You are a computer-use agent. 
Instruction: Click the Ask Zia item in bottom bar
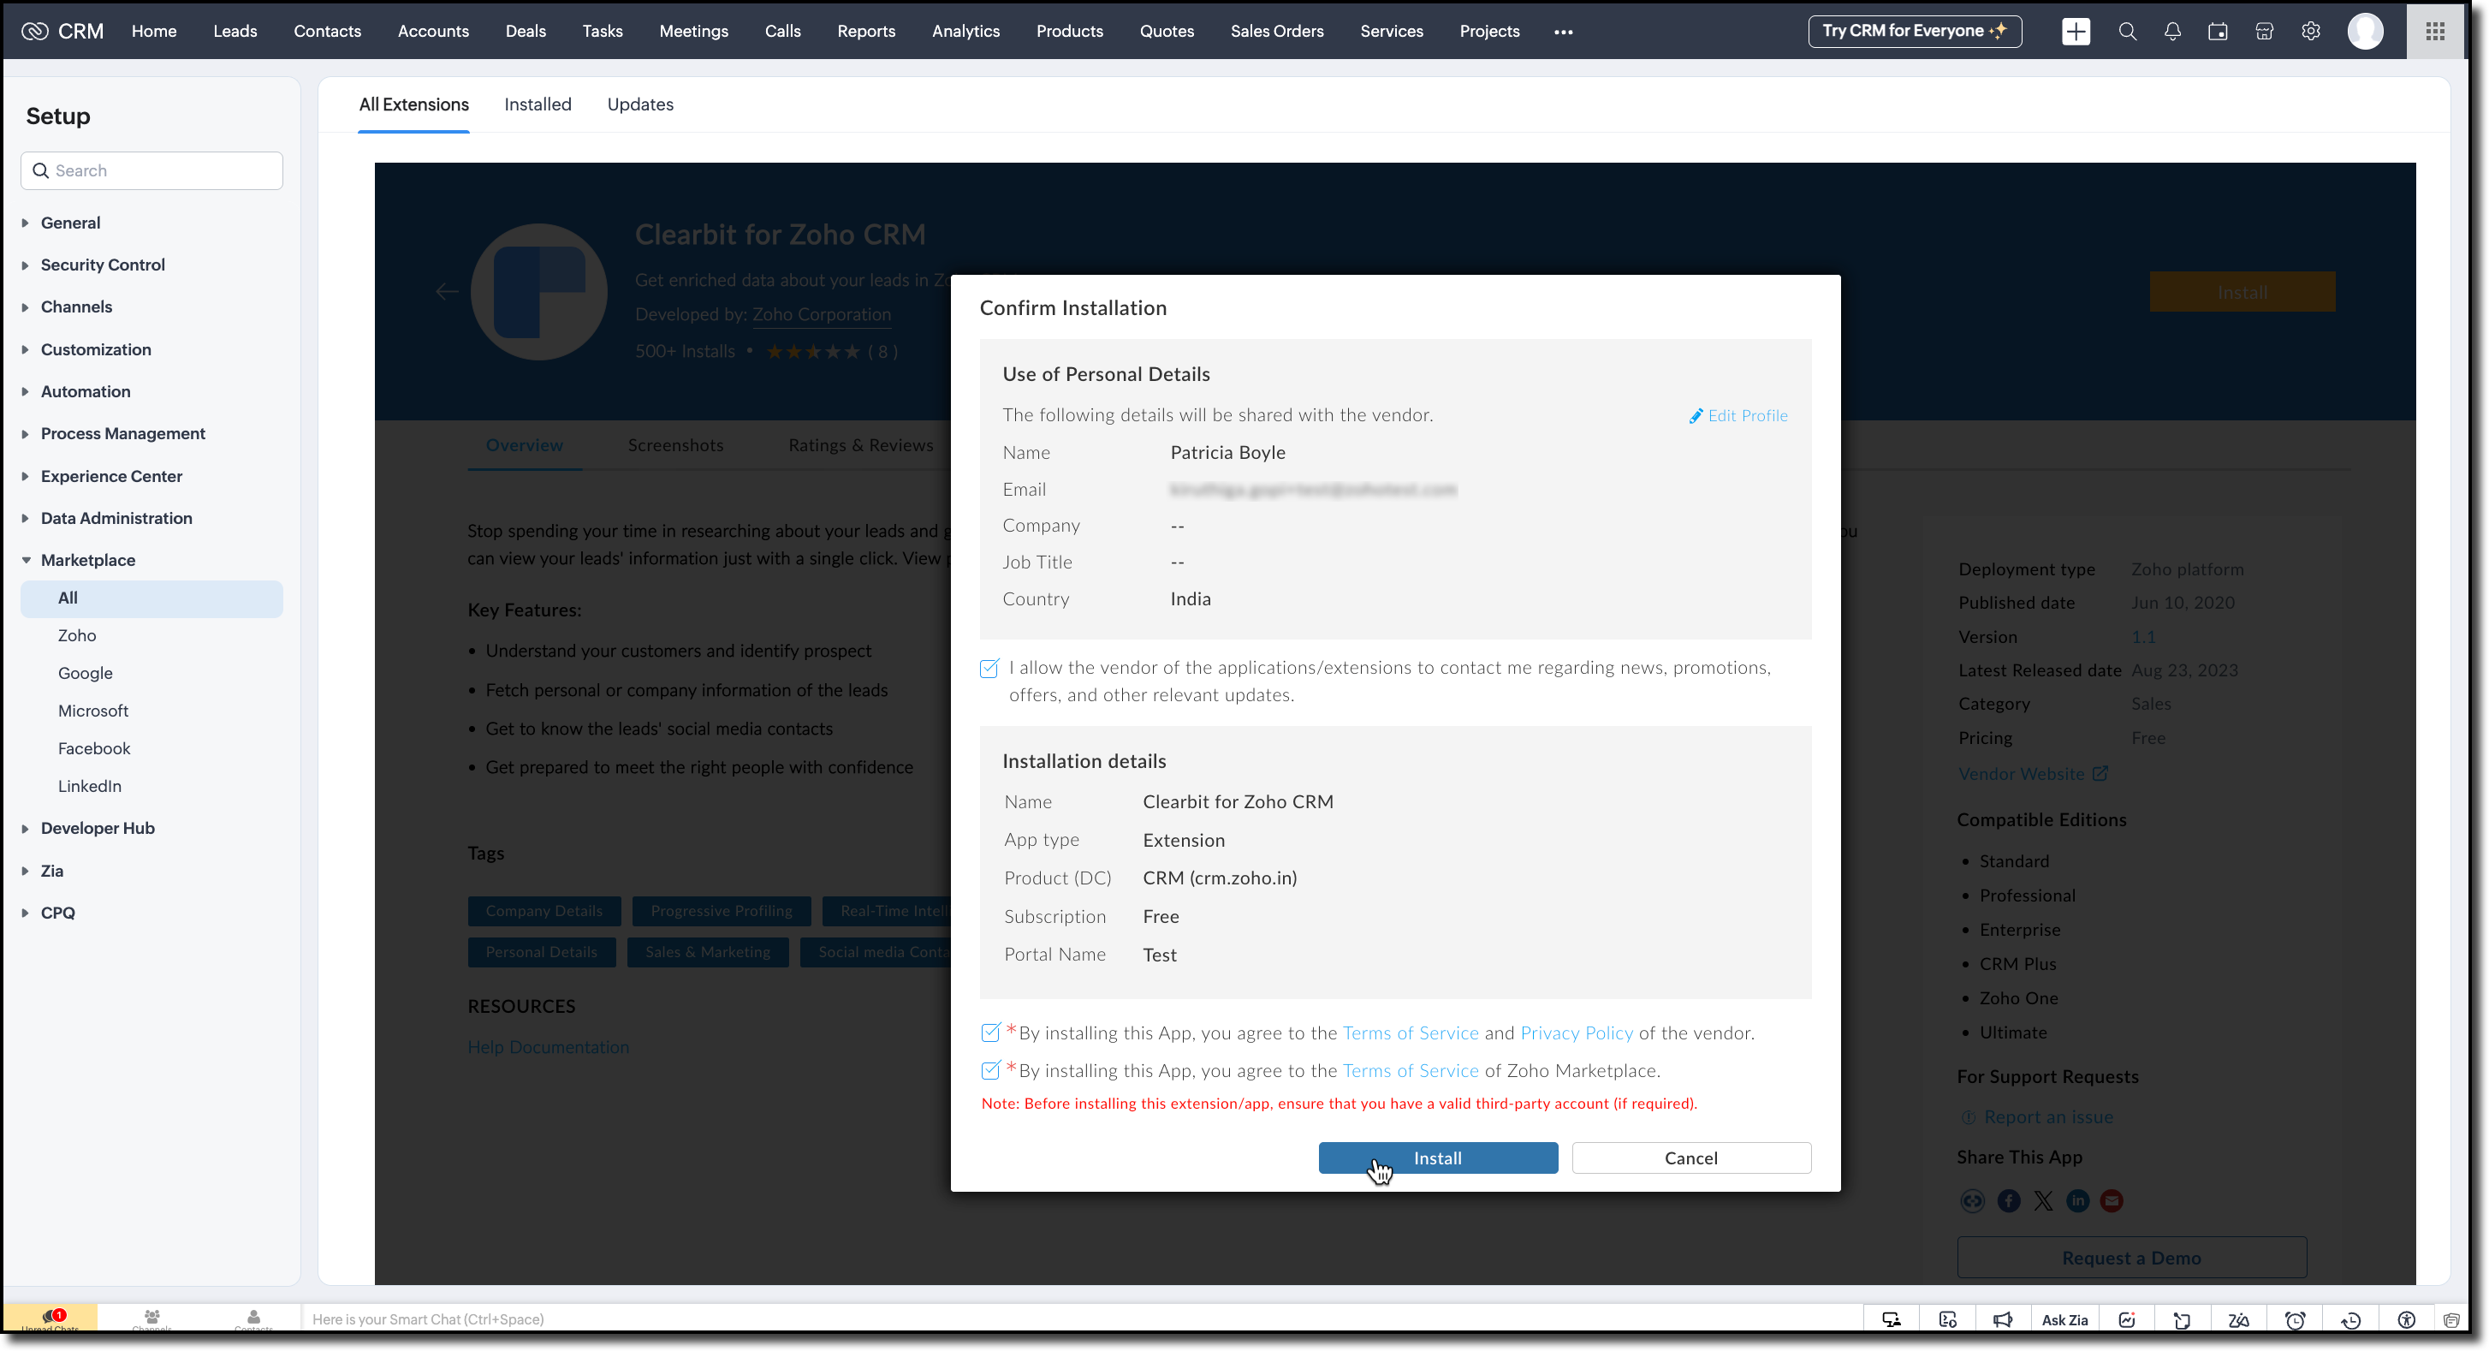[2064, 1320]
